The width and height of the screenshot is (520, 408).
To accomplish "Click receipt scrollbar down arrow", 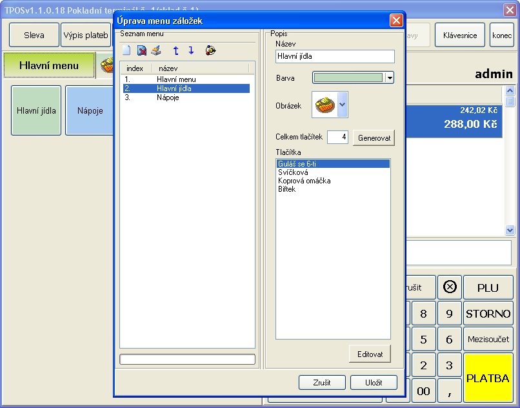I will coord(510,230).
